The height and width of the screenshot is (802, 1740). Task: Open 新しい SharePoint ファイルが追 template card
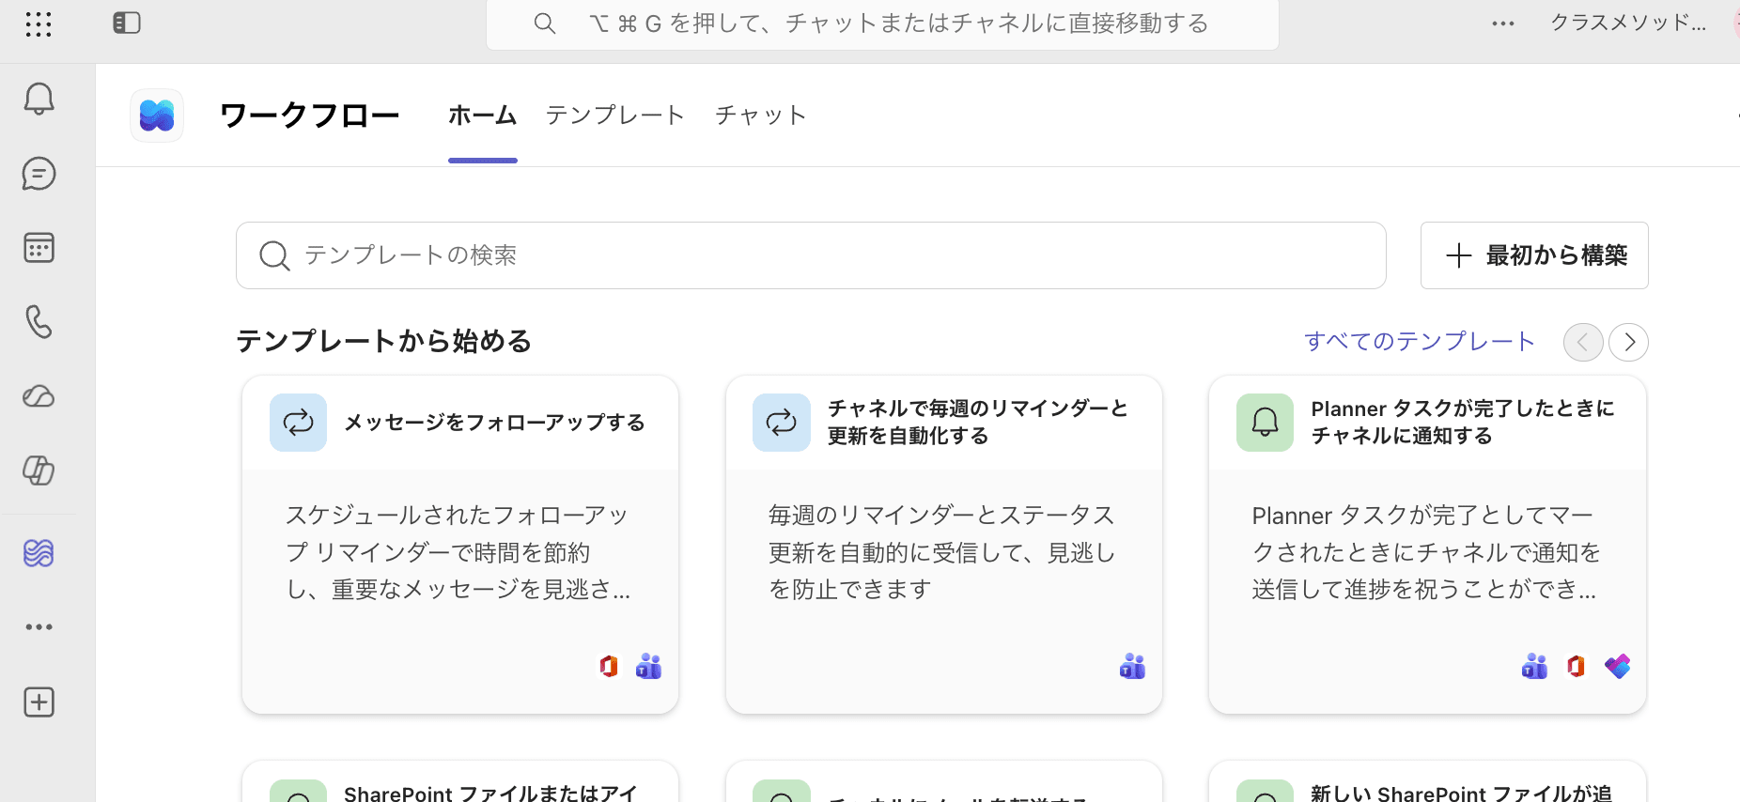(x=1427, y=782)
